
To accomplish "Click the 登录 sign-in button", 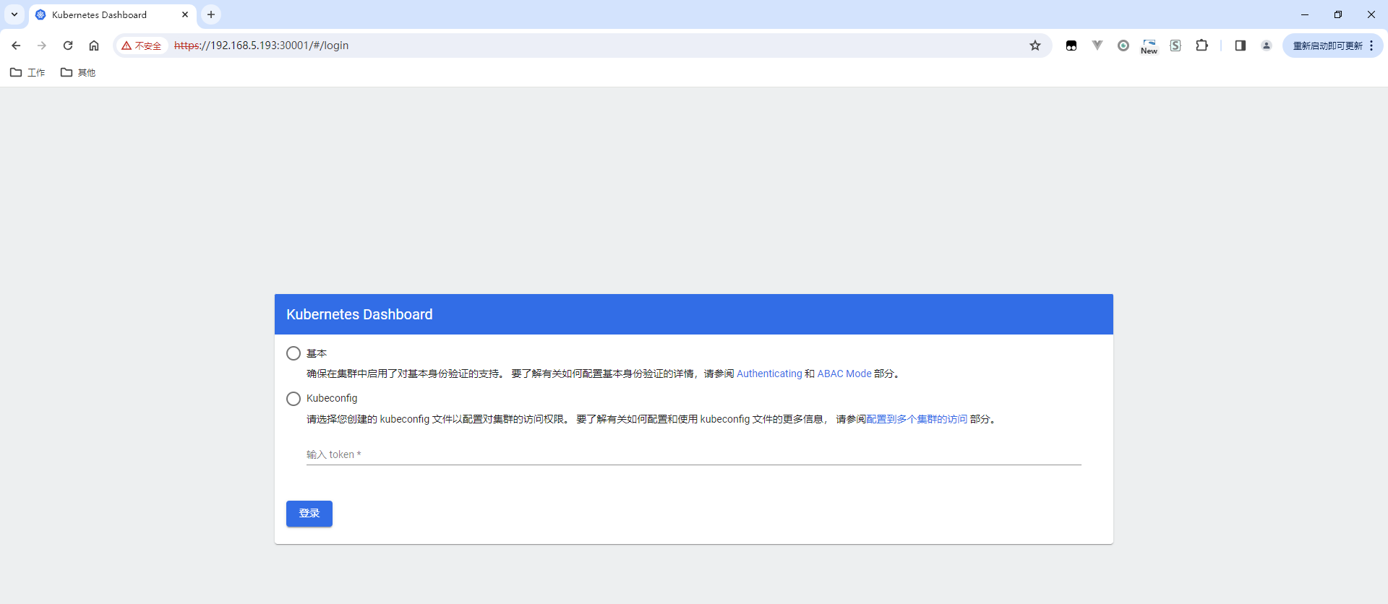I will 309,514.
